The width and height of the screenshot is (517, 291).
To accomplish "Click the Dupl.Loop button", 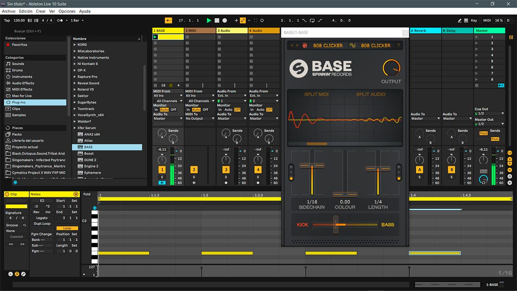I will (x=42, y=224).
